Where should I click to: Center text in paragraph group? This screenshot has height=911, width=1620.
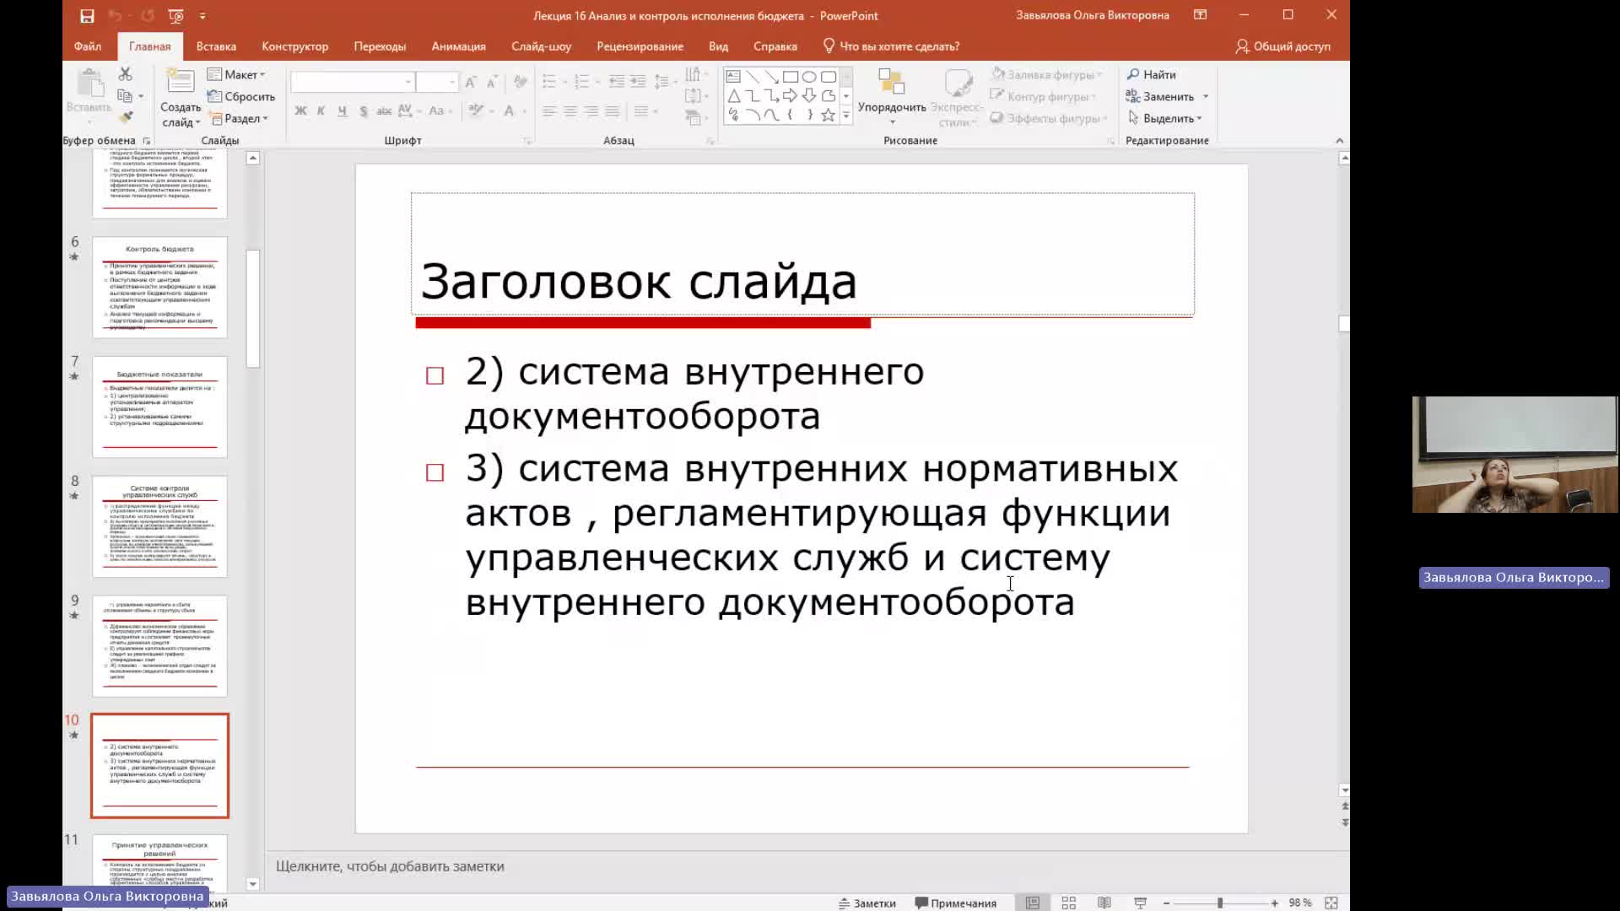click(570, 111)
